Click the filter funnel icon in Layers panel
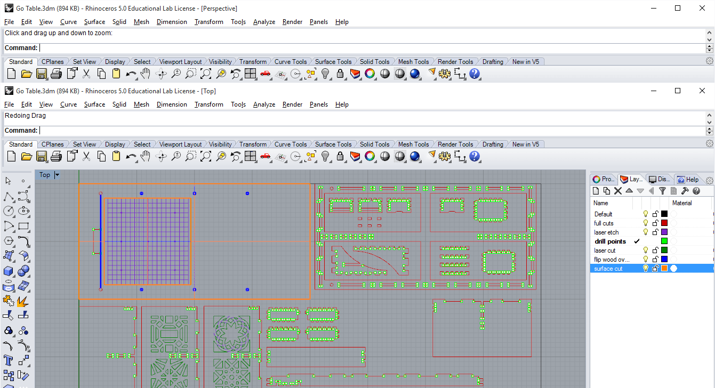Viewport: 715px width, 388px height. [x=662, y=191]
